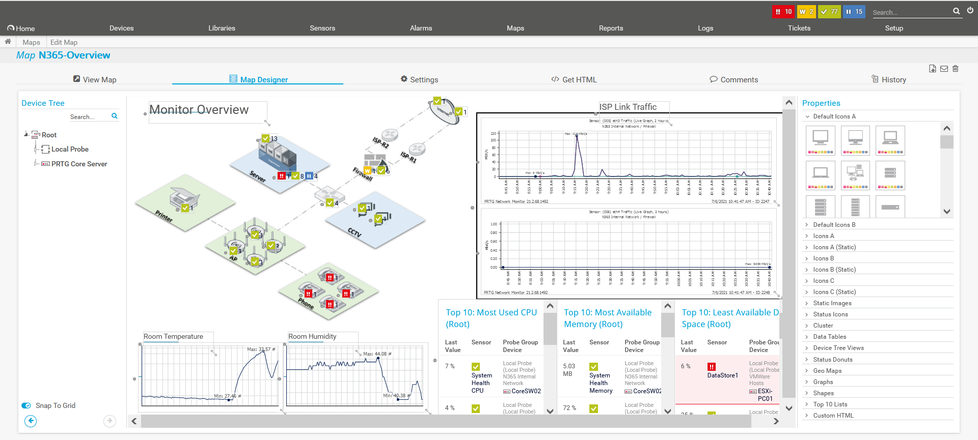Expand the Top 10 Lists section

807,404
